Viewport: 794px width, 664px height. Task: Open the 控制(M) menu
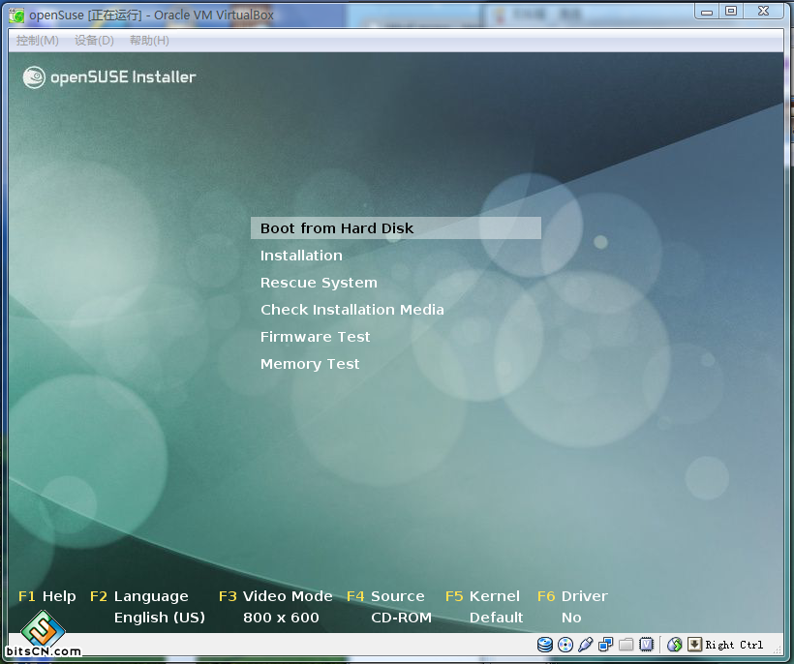tap(38, 41)
